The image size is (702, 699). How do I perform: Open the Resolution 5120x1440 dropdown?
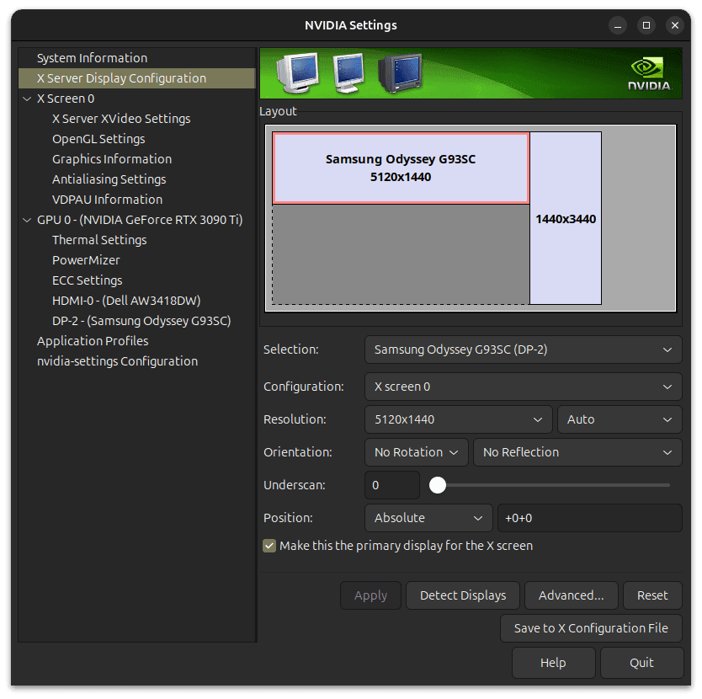click(x=458, y=419)
